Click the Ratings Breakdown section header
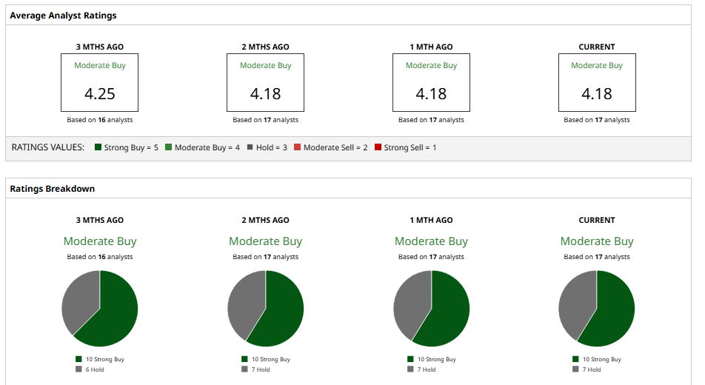The width and height of the screenshot is (705, 385). click(52, 189)
